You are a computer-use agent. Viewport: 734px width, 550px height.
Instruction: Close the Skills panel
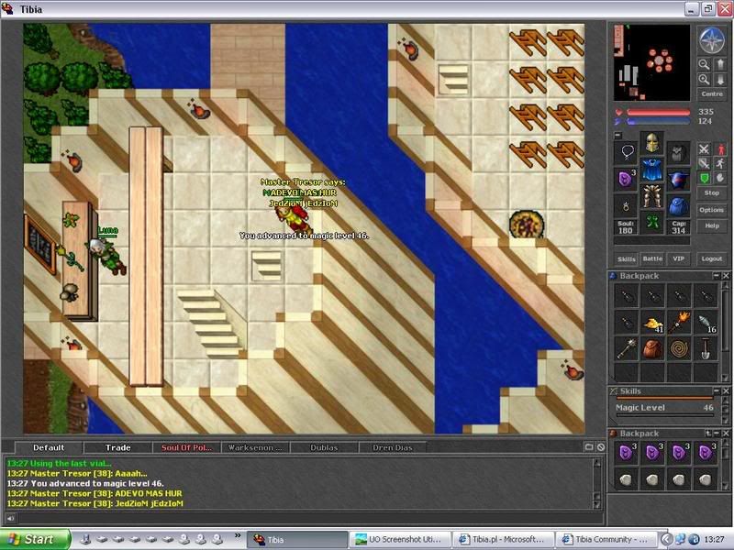pyautogui.click(x=726, y=390)
